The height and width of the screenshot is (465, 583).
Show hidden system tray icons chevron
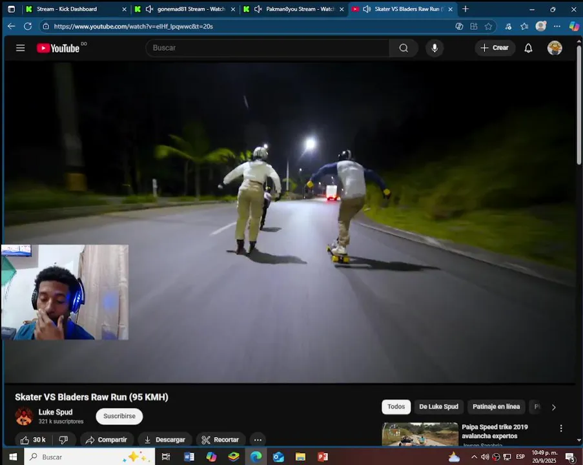tap(474, 457)
